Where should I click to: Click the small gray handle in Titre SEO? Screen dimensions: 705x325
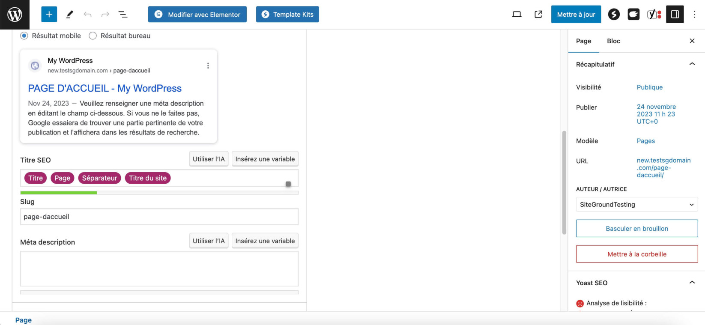288,184
